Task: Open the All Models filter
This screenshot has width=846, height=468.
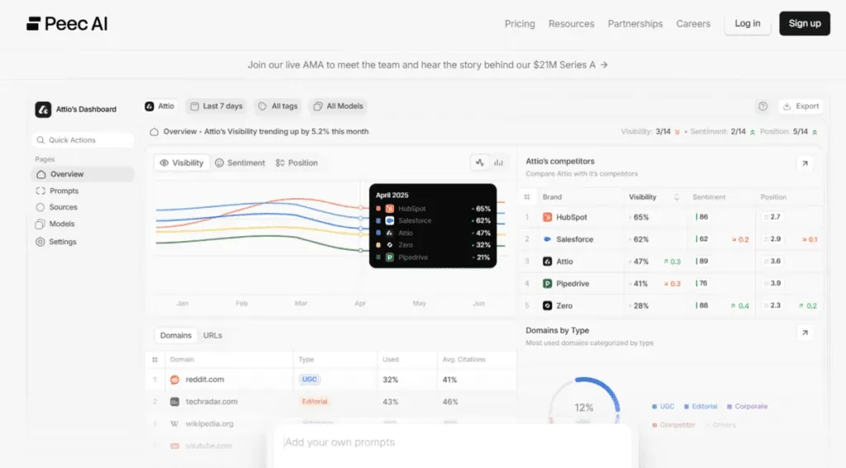Action: coord(338,106)
